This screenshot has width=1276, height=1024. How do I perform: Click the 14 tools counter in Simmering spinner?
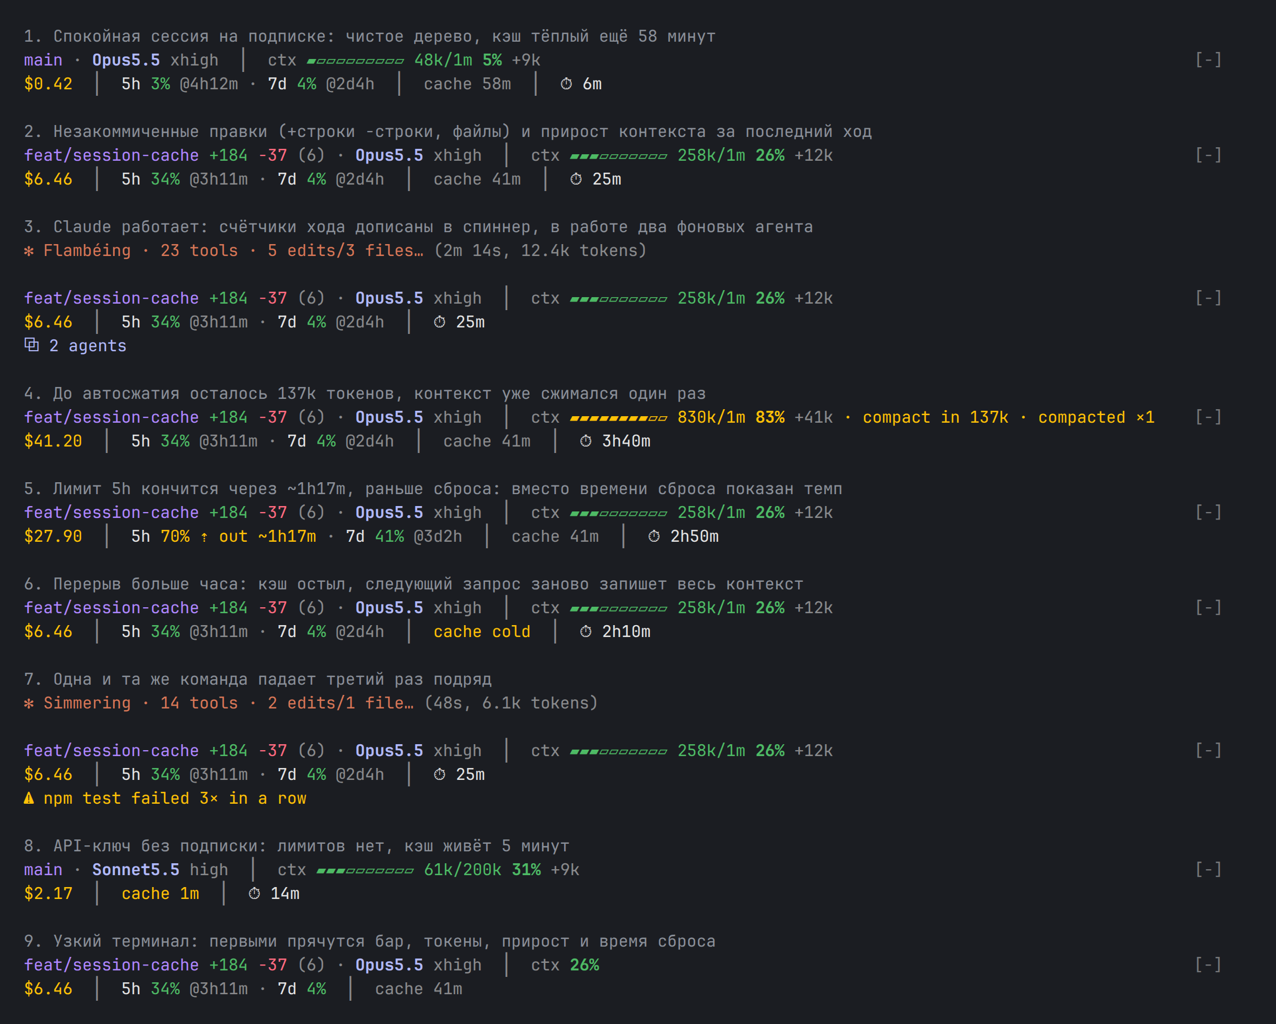(199, 704)
